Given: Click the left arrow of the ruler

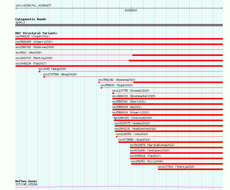Looking at the screenshot, I should (16, 8).
